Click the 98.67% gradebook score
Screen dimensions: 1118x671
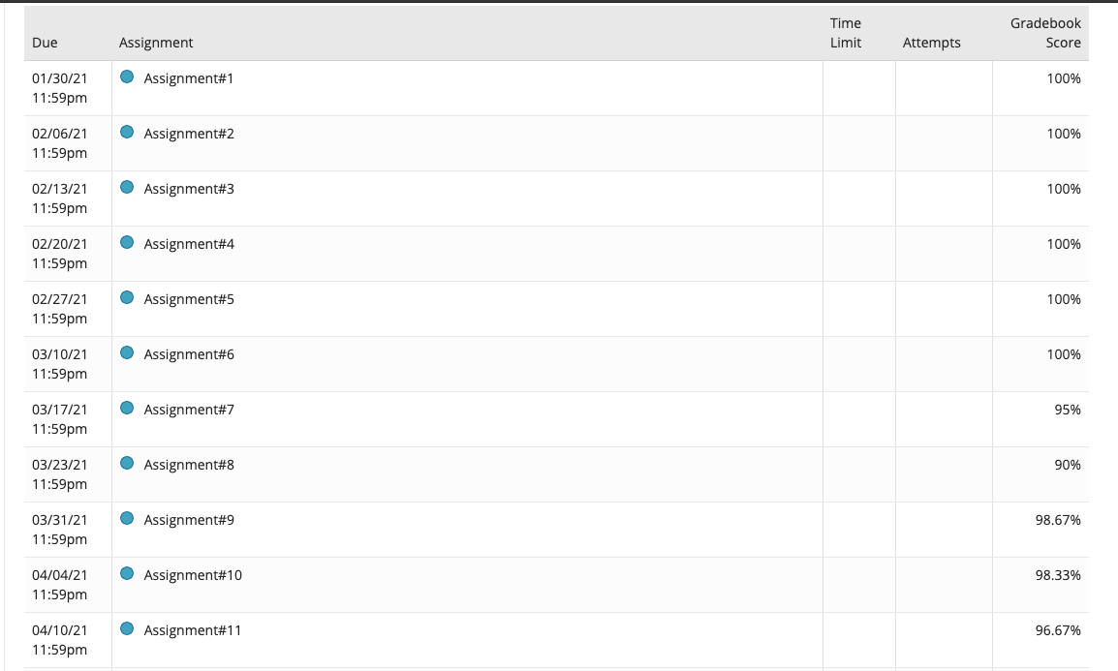[1058, 520]
